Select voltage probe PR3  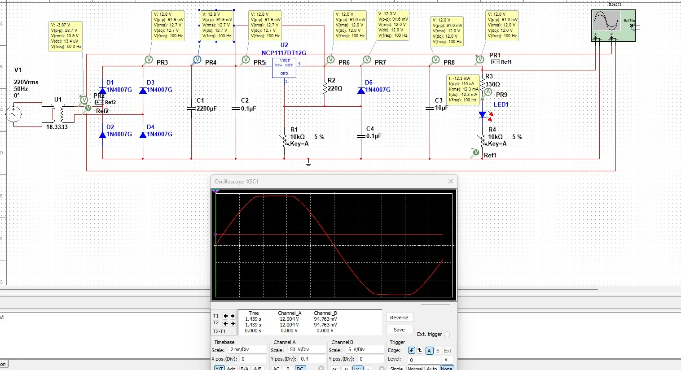click(149, 60)
